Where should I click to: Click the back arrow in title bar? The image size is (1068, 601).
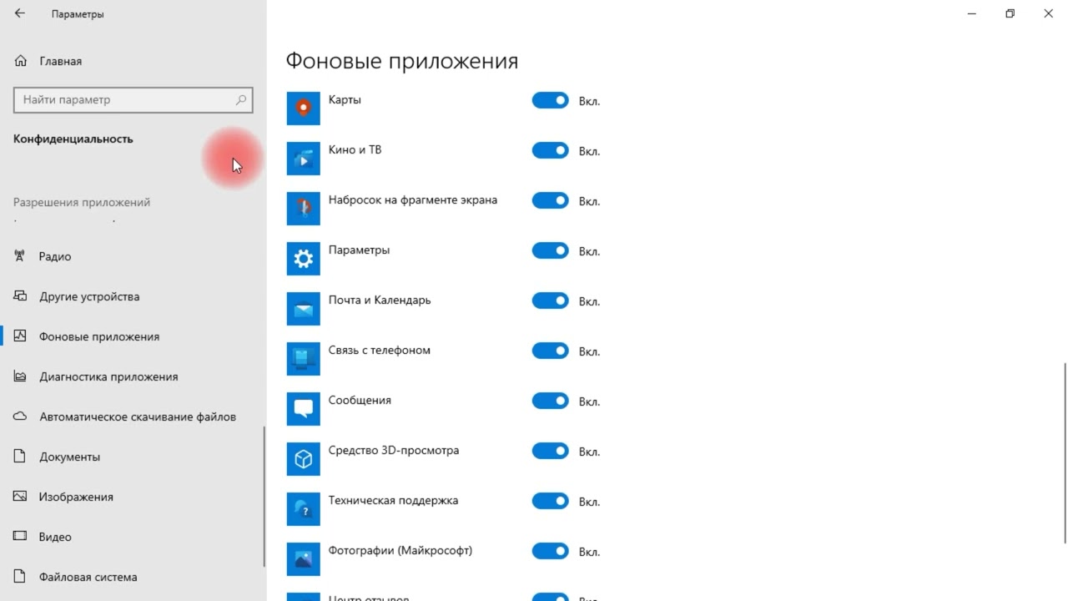pyautogui.click(x=20, y=13)
